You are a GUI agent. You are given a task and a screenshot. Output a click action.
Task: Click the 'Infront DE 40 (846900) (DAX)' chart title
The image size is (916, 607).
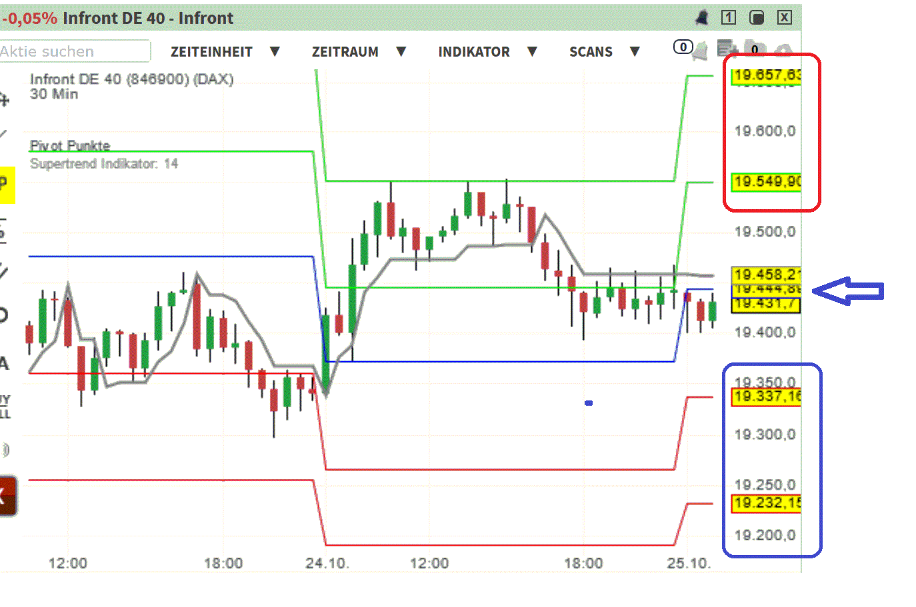coord(132,79)
